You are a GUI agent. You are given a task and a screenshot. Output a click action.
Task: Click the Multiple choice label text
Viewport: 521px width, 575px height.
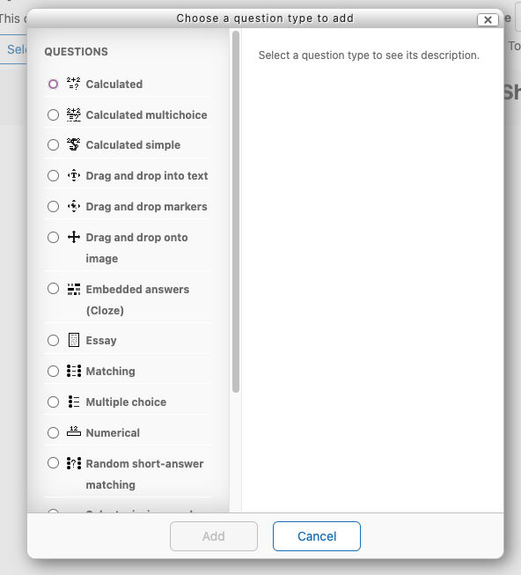(126, 402)
